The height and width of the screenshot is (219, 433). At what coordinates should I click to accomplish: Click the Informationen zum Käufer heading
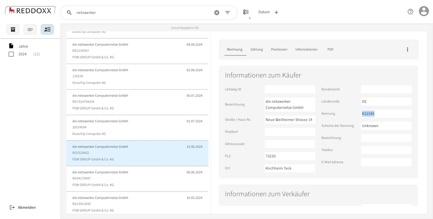pyautogui.click(x=263, y=75)
